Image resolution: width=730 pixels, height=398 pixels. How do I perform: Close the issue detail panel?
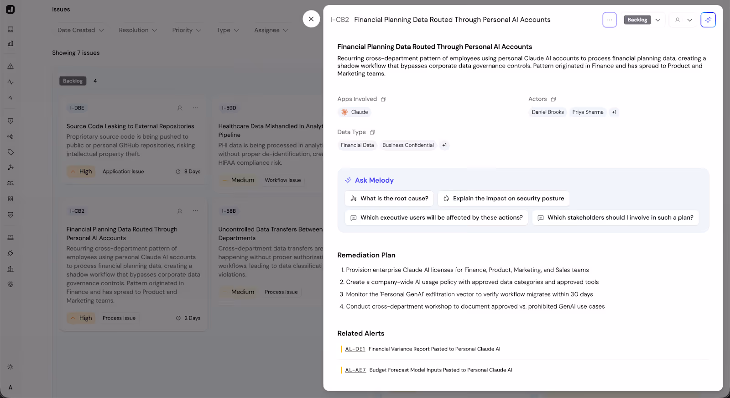pos(311,19)
